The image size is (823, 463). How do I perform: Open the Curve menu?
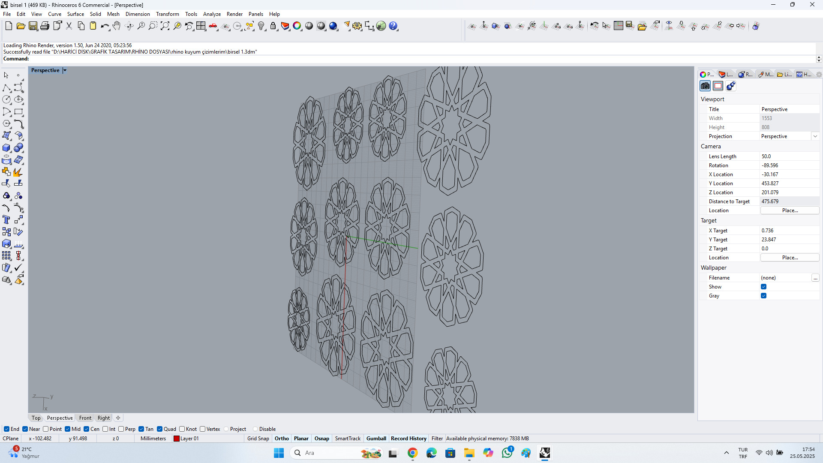[x=54, y=14]
